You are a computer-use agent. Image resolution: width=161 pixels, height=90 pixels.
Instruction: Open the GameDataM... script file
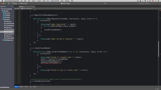point(10,30)
